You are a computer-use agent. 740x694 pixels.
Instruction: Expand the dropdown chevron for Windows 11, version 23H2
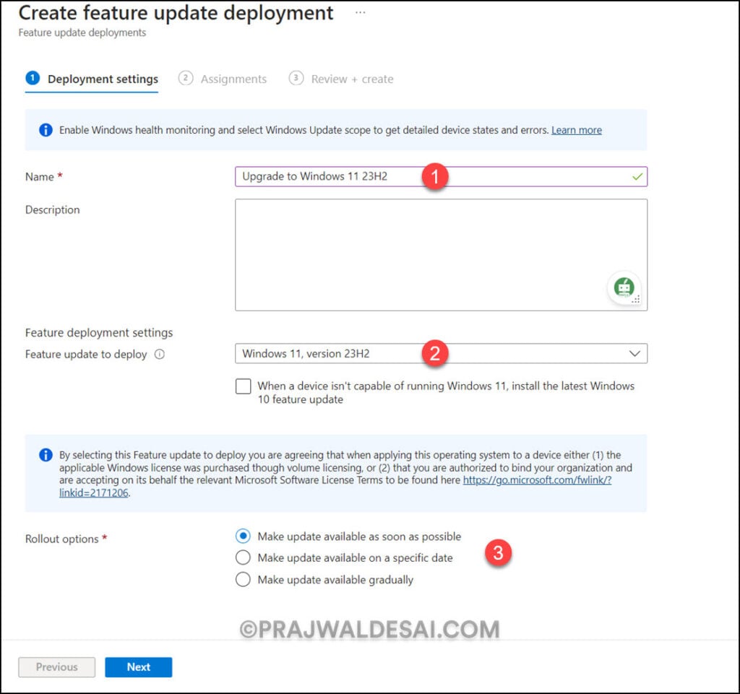(634, 354)
